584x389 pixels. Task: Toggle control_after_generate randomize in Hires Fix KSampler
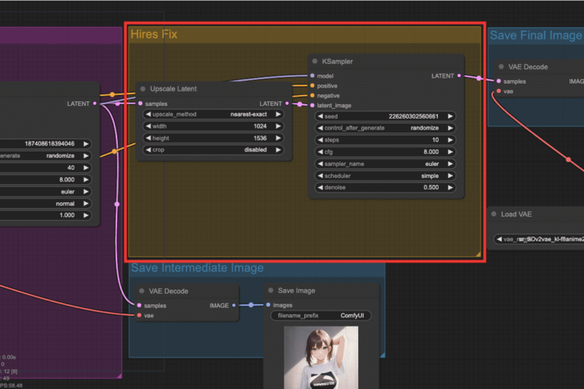(x=384, y=128)
